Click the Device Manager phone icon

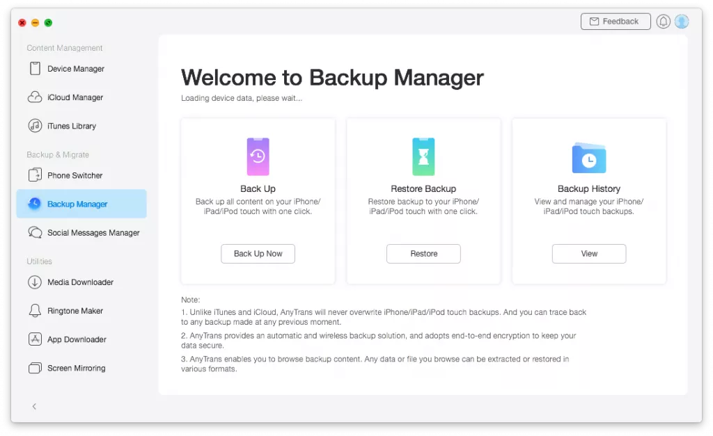click(x=35, y=69)
